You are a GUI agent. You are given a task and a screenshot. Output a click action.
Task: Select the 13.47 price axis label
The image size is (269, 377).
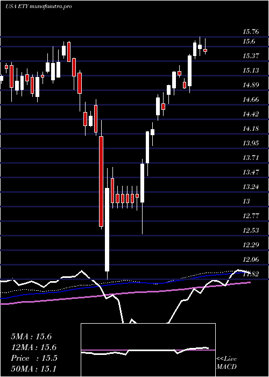(251, 172)
